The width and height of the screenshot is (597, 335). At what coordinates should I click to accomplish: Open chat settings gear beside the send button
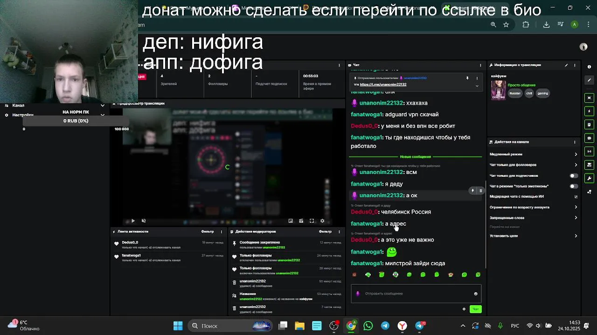tap(464, 309)
